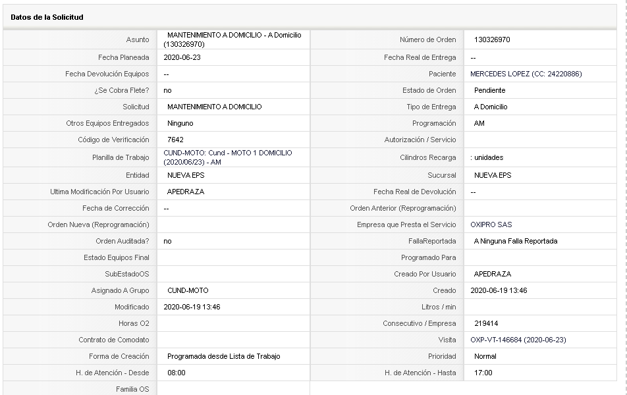Click verification code 7642 value
Screen dimensions: 627x395
click(x=176, y=140)
